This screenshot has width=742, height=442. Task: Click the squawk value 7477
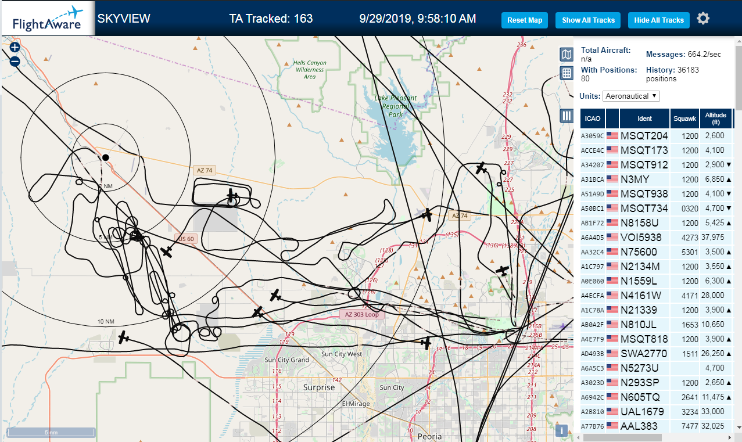(690, 426)
